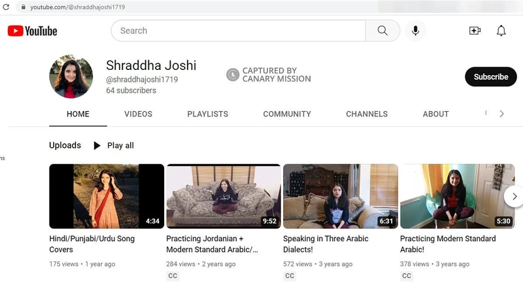This screenshot has width=523, height=289.
Task: Show more channel tabs with right chevron
Action: click(x=501, y=114)
